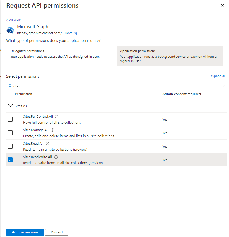This screenshot has width=229, height=237.
Task: Check the Sites.Manage.All permission box
Action: 10,133
